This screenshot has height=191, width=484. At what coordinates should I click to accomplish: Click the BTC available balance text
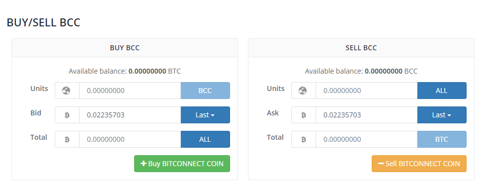[125, 72]
